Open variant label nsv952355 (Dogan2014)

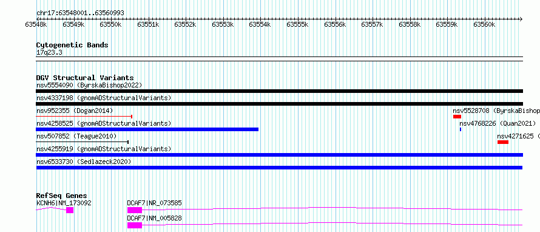tap(75, 111)
